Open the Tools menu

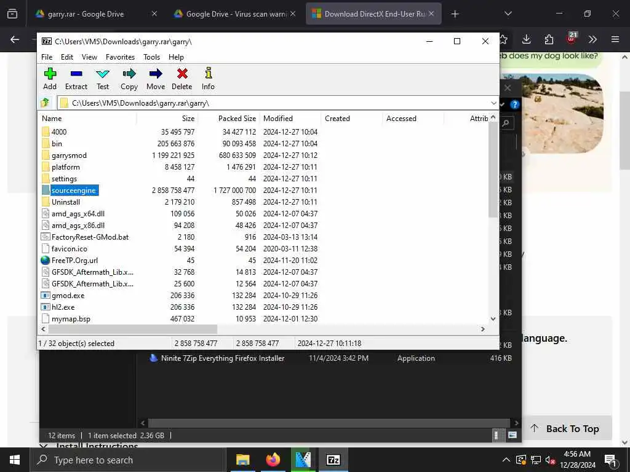pyautogui.click(x=151, y=57)
